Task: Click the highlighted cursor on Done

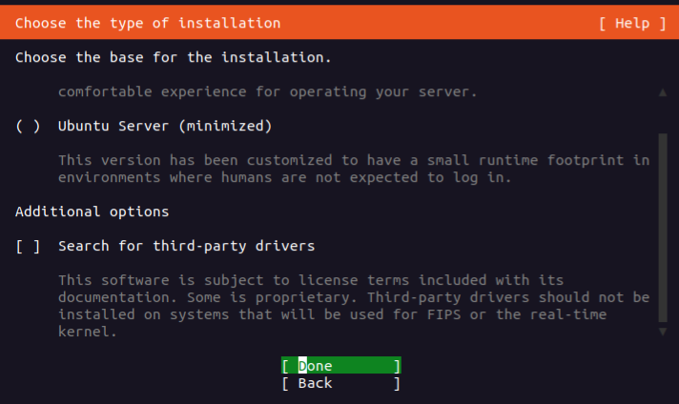Action: 302,366
